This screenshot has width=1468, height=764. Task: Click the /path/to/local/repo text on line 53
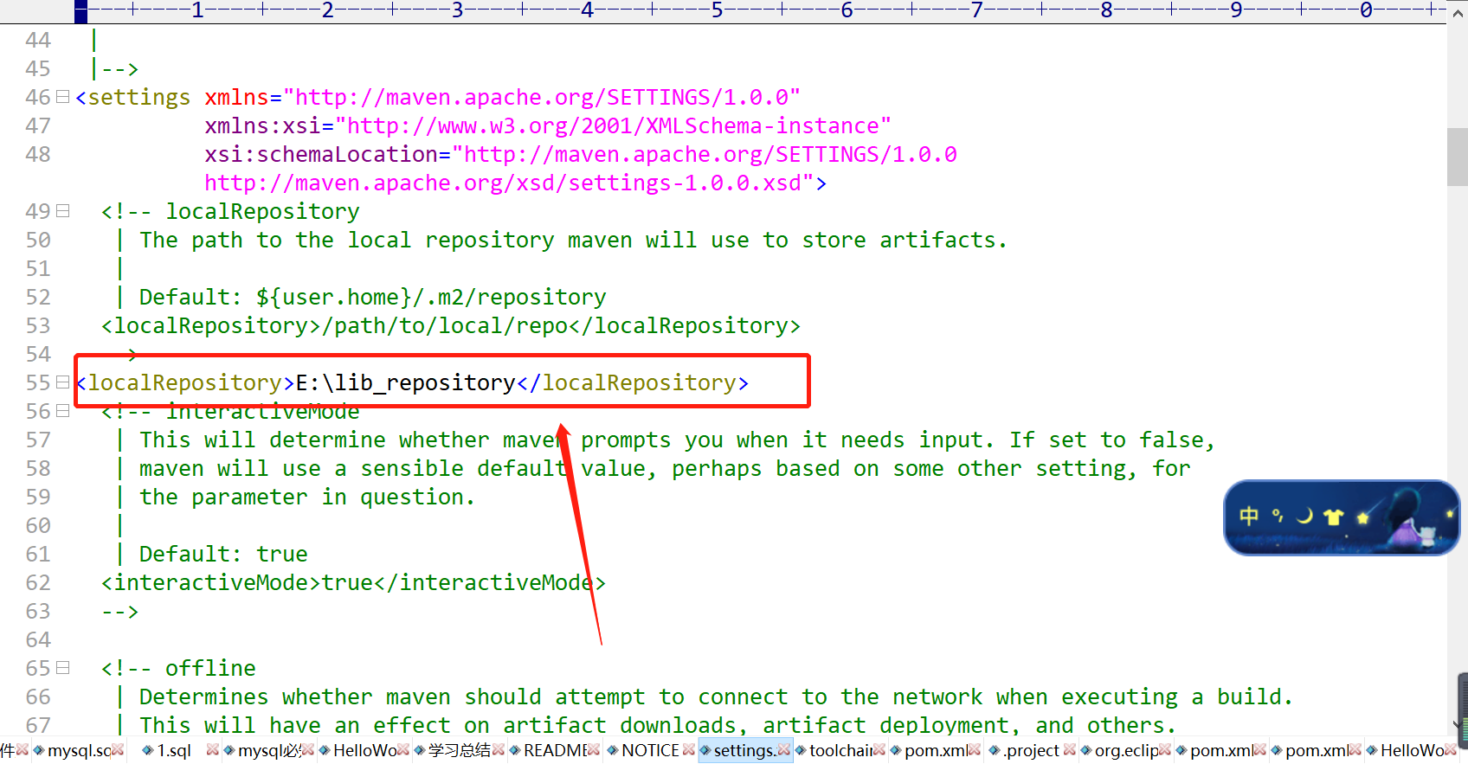445,325
